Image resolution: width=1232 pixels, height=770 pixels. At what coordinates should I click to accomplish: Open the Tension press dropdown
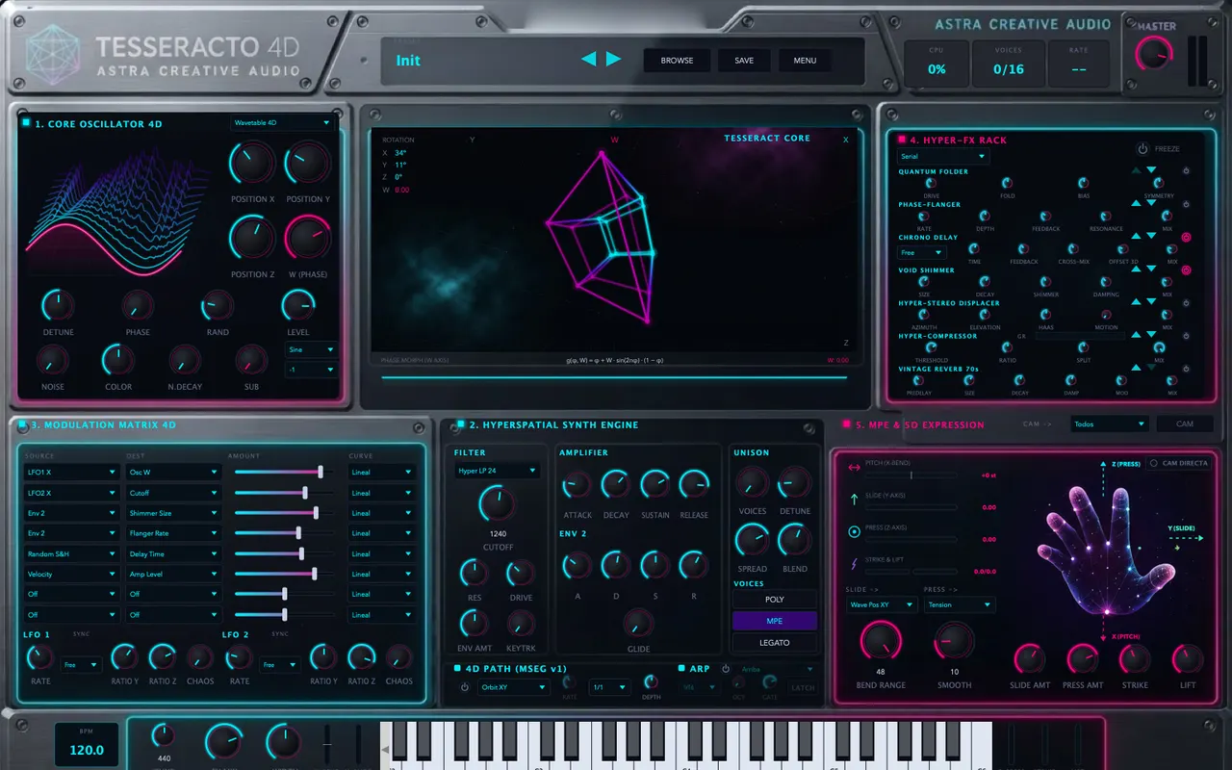coord(960,604)
